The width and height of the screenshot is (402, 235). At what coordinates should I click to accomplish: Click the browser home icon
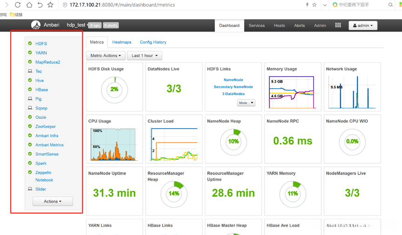pyautogui.click(x=29, y=5)
